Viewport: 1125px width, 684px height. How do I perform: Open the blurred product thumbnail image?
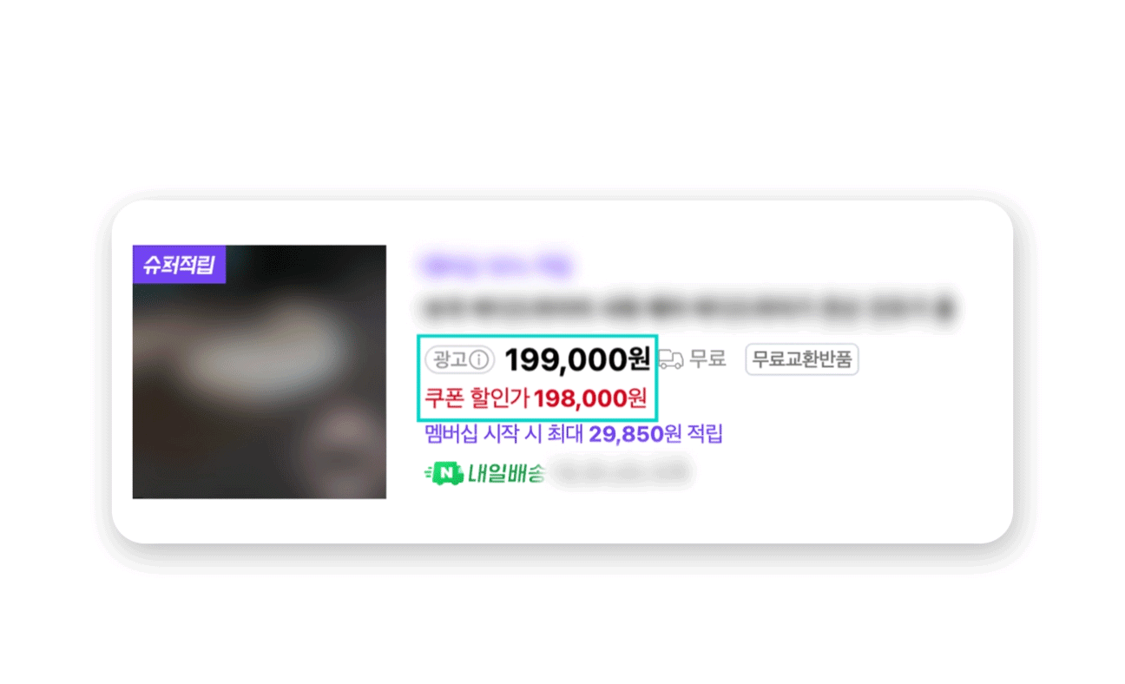tap(260, 372)
